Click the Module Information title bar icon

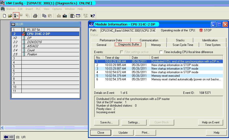92,24
